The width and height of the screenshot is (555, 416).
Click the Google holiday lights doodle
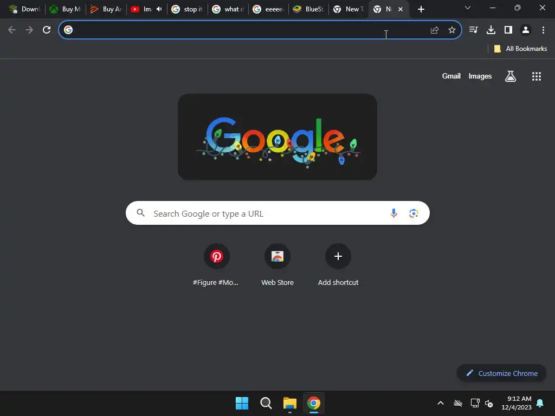point(277,137)
